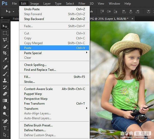Open the Move tool preset picker arrow
Screen dimensions: 154x139
pos(13,12)
